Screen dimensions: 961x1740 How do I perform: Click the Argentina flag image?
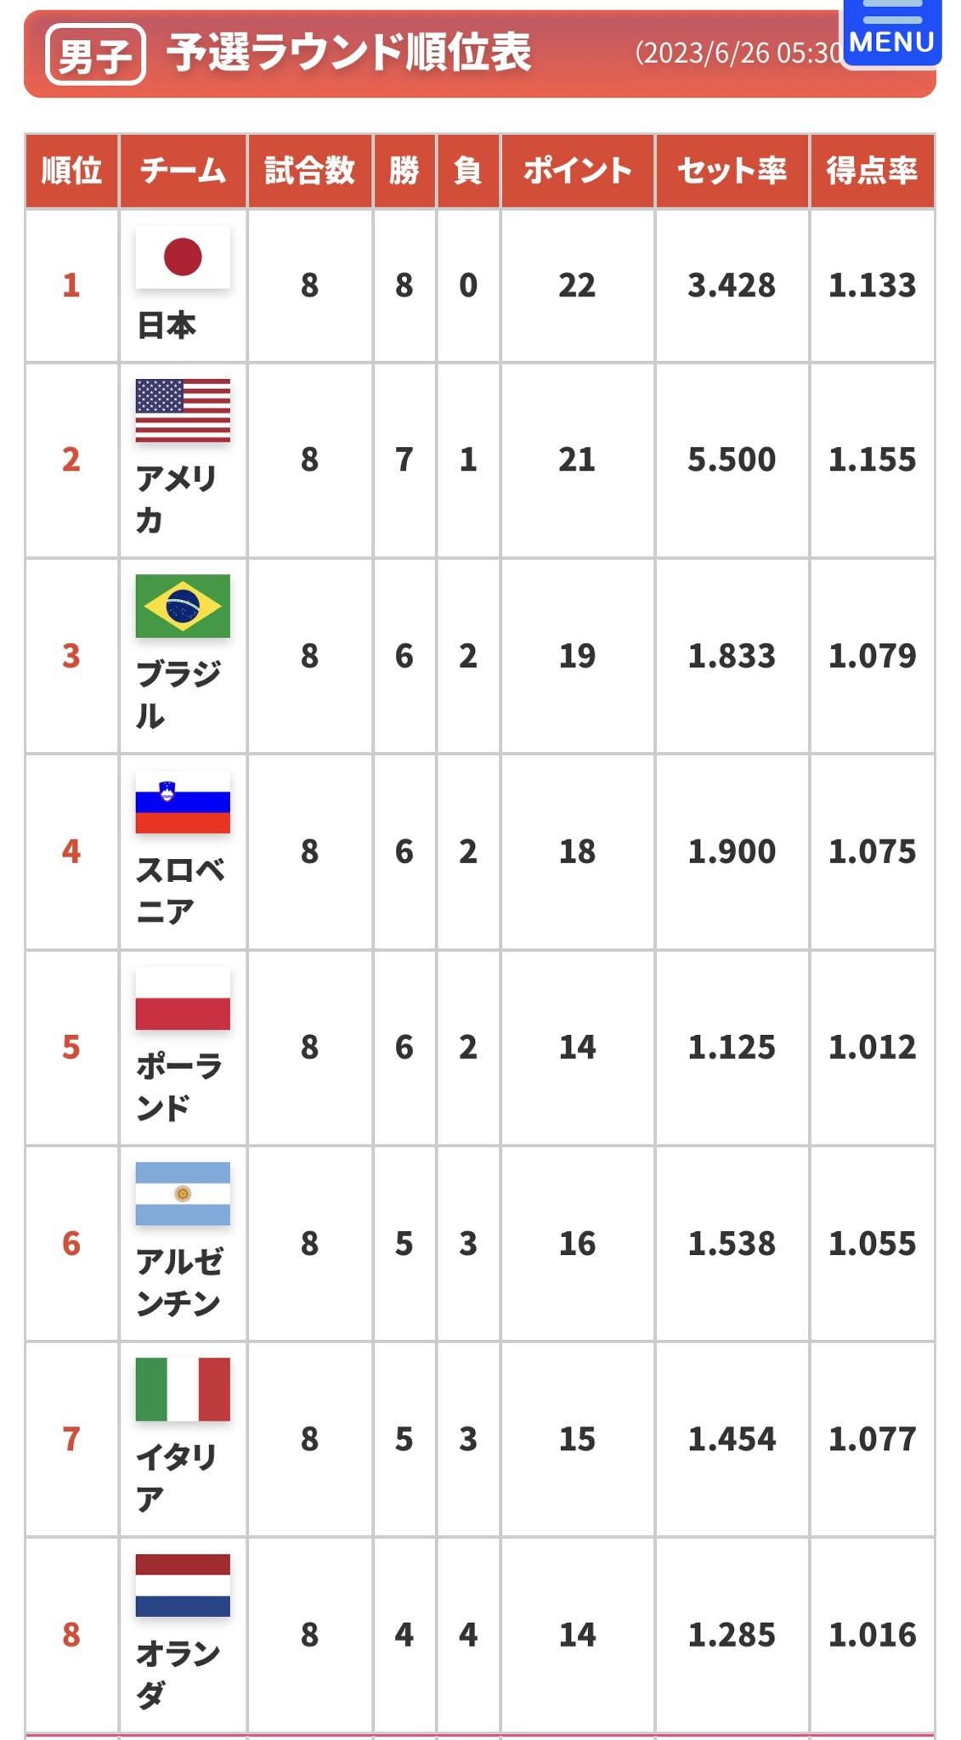pos(183,1194)
